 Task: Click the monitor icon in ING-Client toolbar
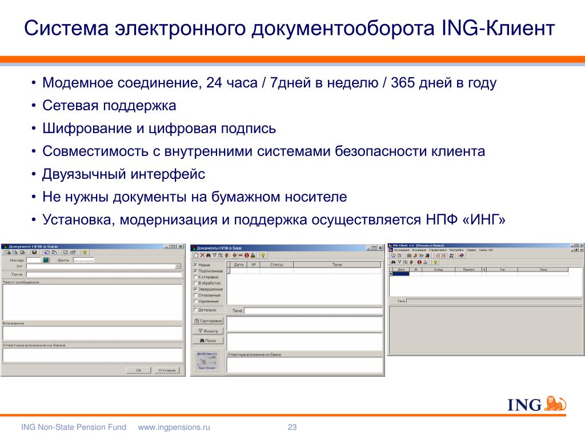(393, 256)
